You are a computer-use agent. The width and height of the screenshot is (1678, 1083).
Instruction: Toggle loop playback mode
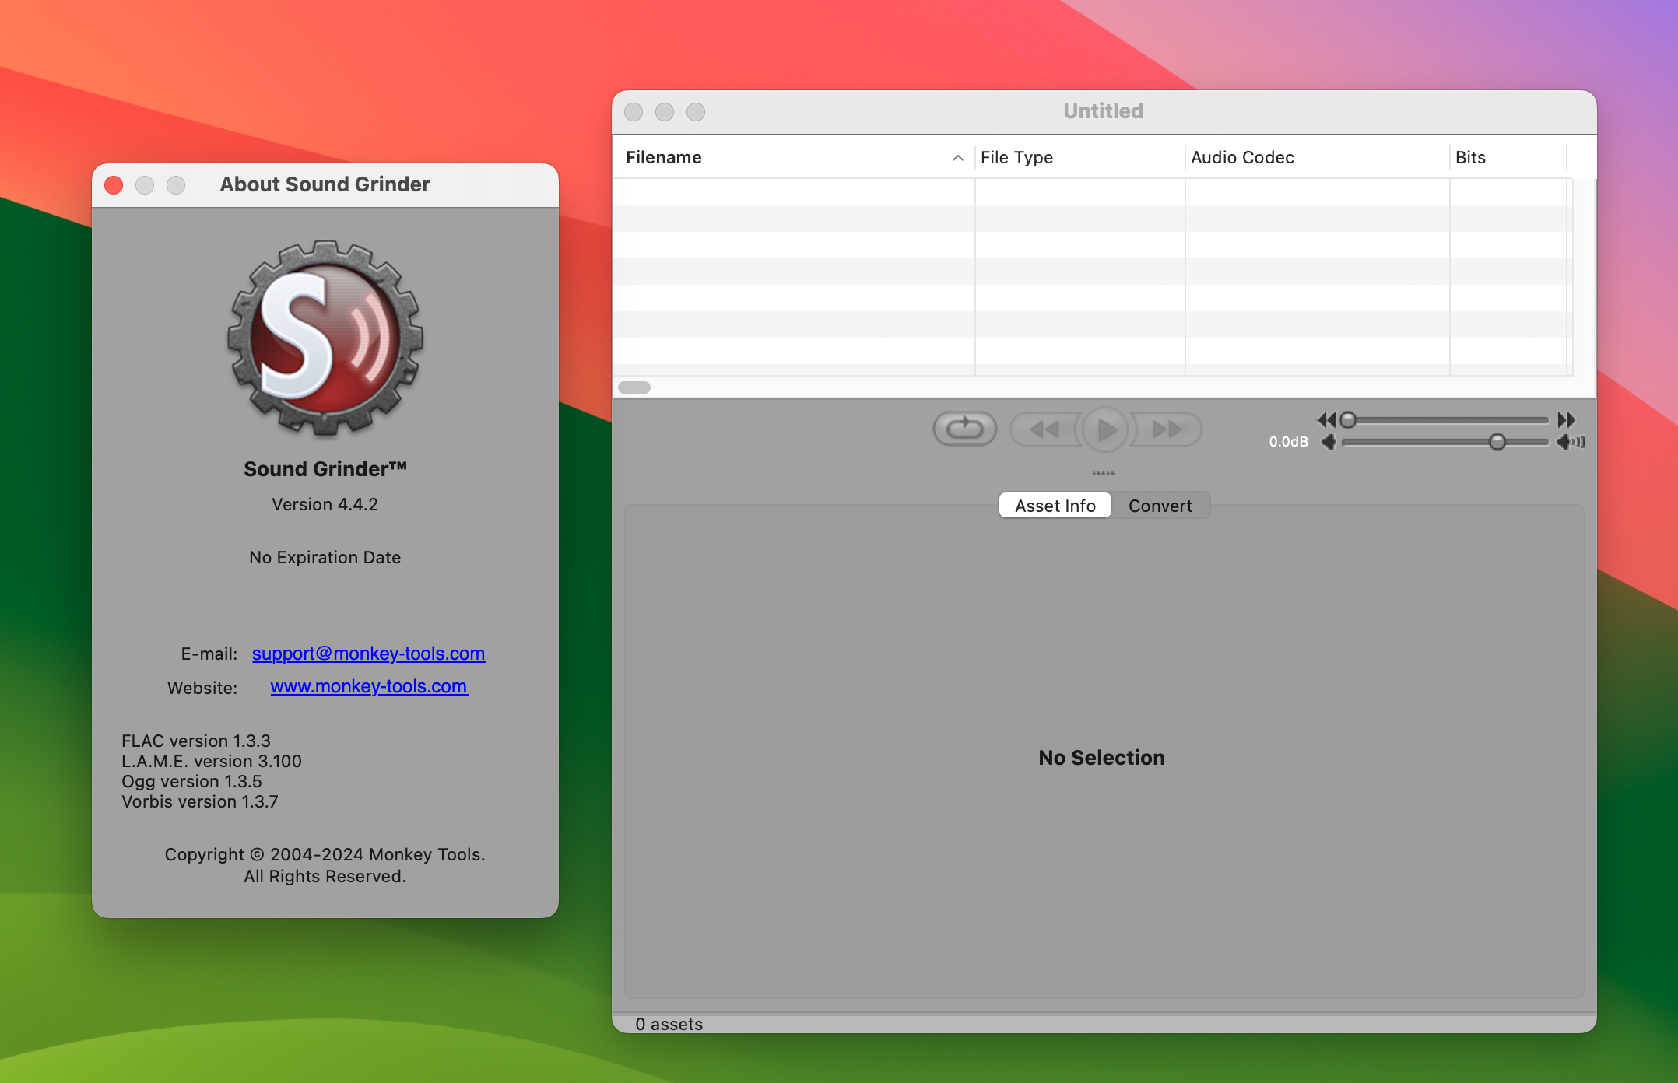(x=964, y=428)
